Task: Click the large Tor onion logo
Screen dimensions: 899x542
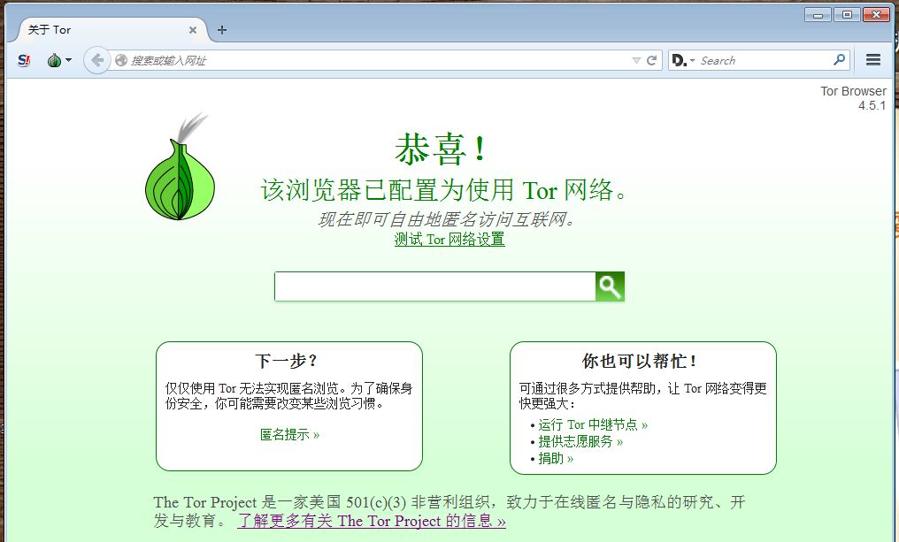Action: pos(180,167)
